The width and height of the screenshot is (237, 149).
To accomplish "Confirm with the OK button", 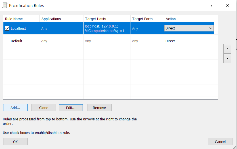I will tap(15, 142).
